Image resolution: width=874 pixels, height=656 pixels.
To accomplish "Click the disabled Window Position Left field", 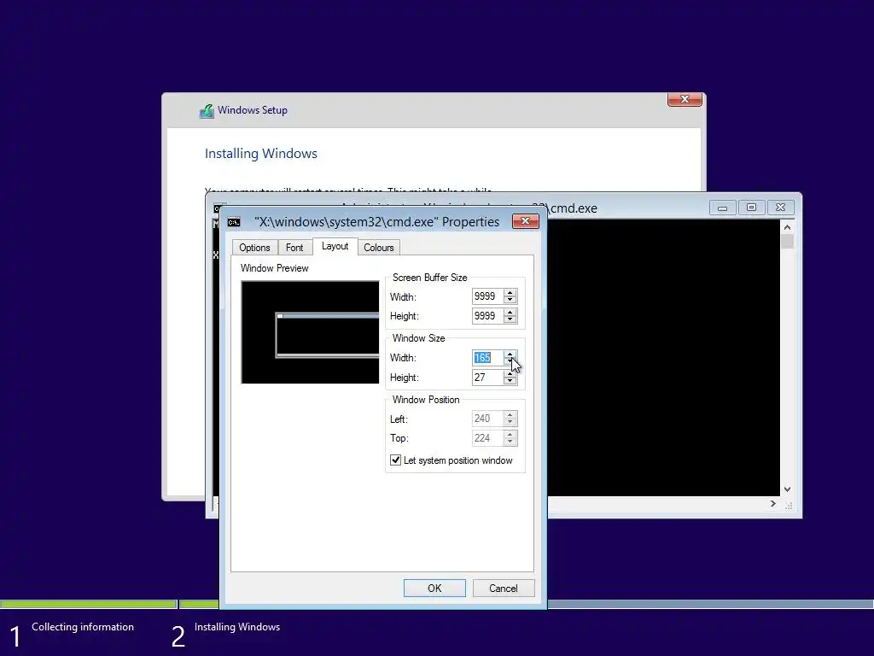I will click(487, 419).
